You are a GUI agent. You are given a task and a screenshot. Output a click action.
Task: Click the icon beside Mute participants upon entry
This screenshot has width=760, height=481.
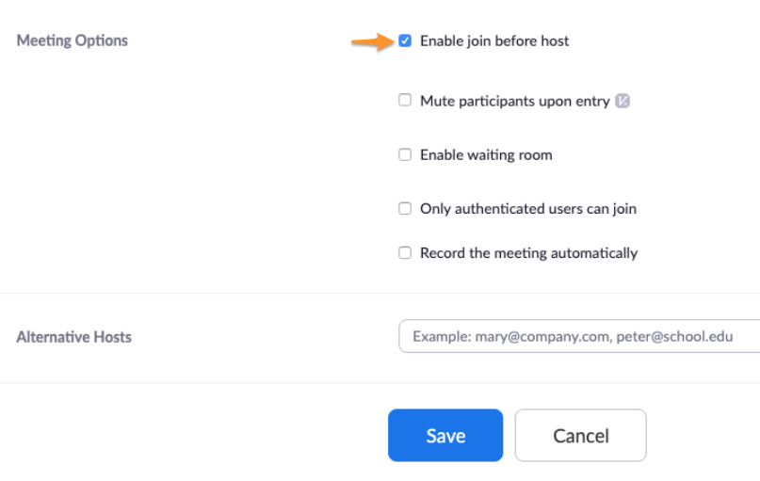coord(623,101)
